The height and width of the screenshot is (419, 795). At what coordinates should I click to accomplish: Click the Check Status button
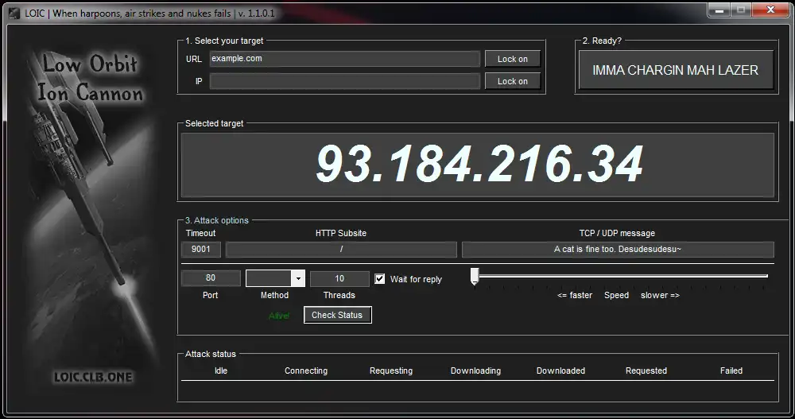337,315
